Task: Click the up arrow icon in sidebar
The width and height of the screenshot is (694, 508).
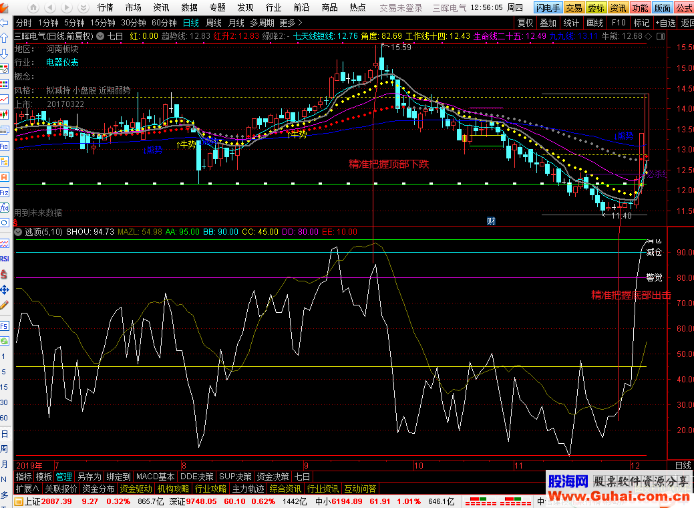Action: point(5,38)
